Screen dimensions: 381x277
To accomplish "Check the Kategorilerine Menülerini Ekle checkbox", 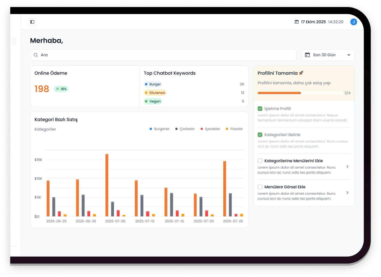I will coord(260,161).
